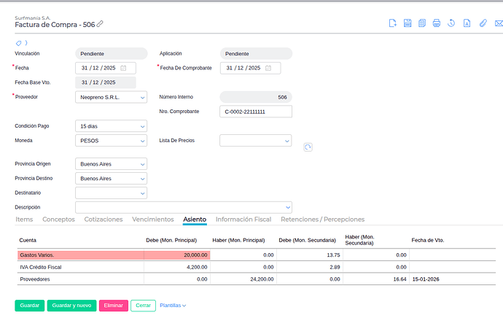The height and width of the screenshot is (318, 503).
Task: Open the Condición Pago dropdown
Action: (x=111, y=126)
